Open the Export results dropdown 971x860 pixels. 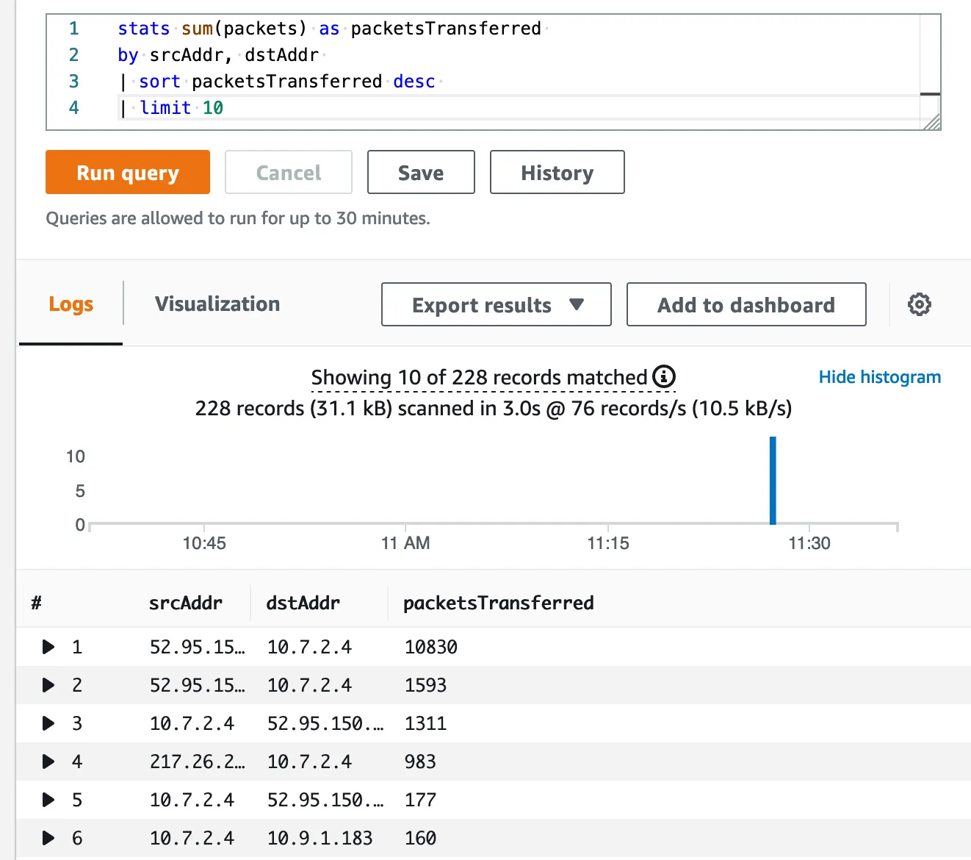coord(496,304)
